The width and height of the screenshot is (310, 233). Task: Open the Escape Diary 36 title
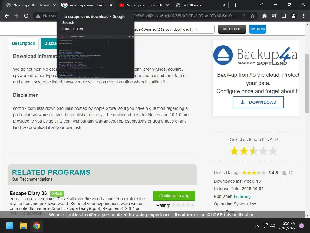coord(28,193)
